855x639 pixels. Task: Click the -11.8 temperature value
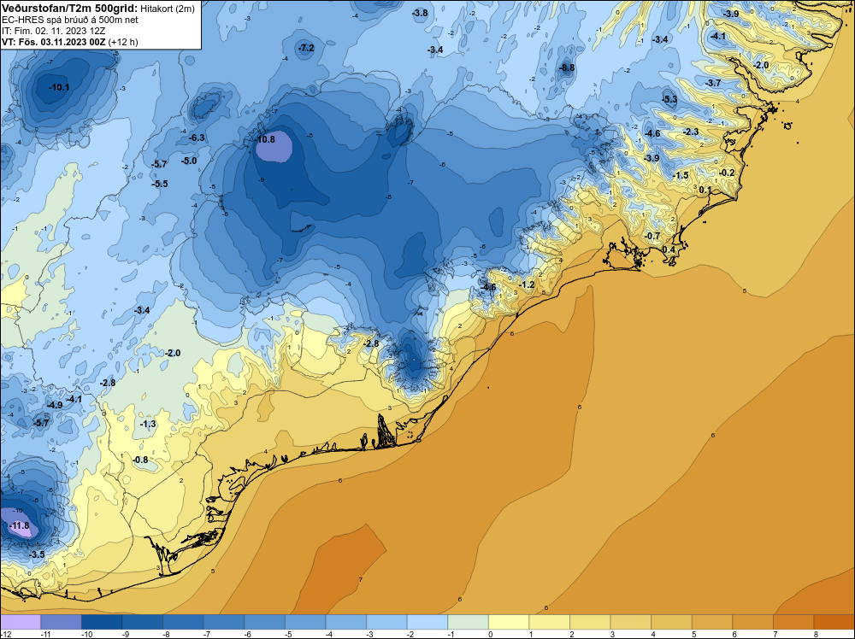click(x=20, y=525)
